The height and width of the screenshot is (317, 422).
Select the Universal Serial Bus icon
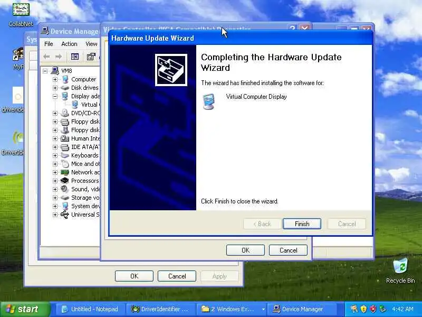point(65,215)
